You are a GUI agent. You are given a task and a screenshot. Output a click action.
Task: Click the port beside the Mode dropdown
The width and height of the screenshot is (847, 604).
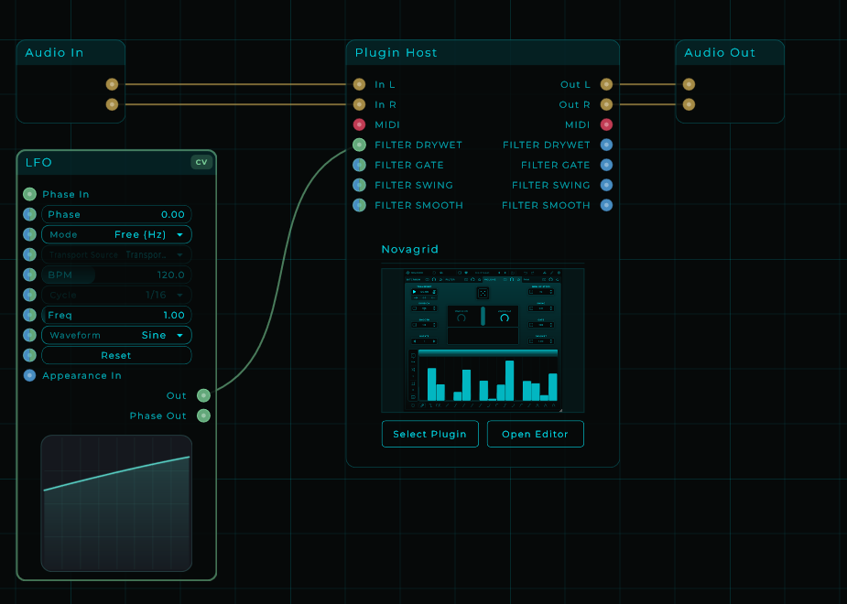(29, 234)
